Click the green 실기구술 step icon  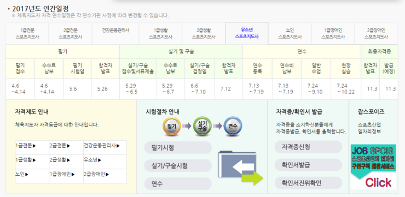202,126
